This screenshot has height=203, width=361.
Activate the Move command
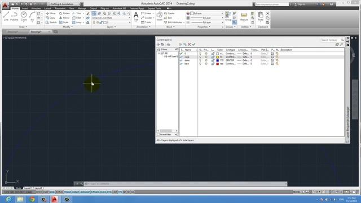tap(50, 14)
